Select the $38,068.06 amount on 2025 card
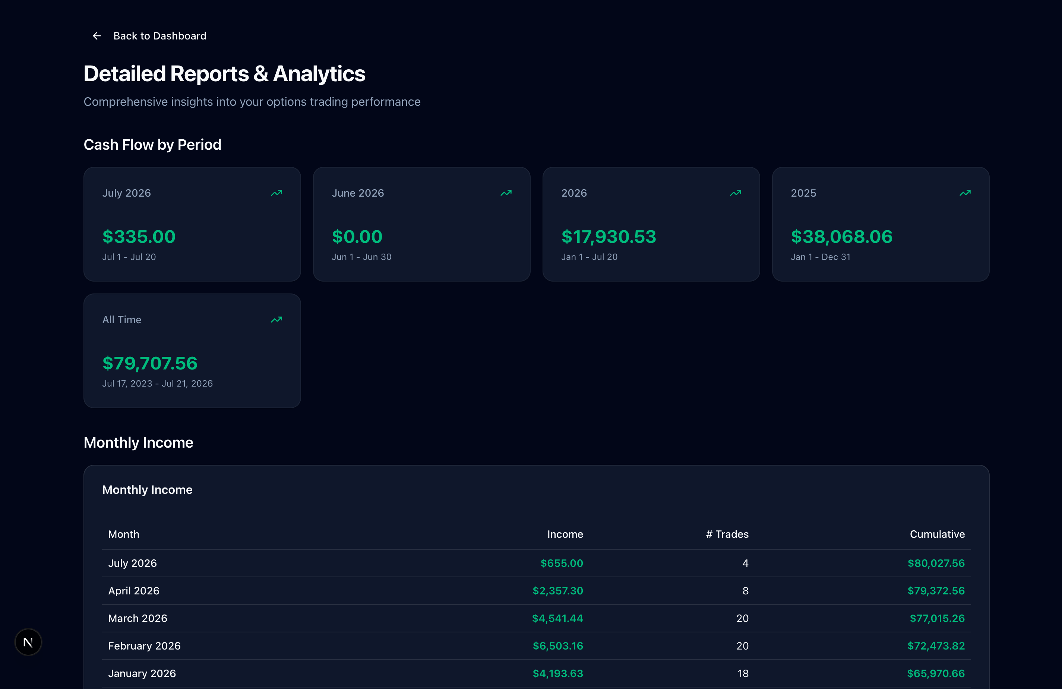Viewport: 1062px width, 689px height. (x=841, y=237)
